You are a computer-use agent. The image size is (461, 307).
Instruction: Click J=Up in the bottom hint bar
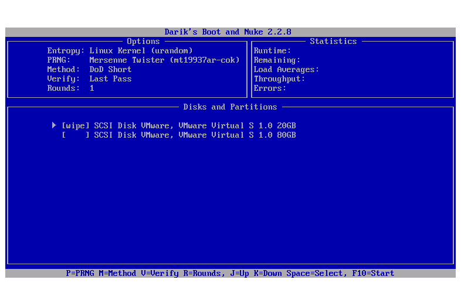[240, 274]
